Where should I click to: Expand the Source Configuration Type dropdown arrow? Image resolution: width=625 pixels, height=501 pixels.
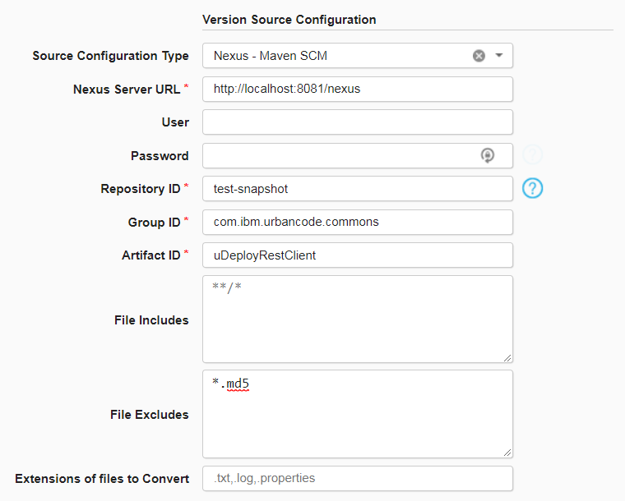(499, 56)
